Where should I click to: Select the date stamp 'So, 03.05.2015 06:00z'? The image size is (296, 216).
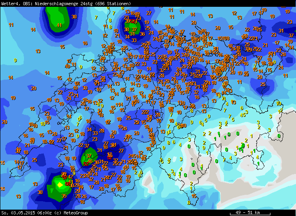click(x=26, y=213)
